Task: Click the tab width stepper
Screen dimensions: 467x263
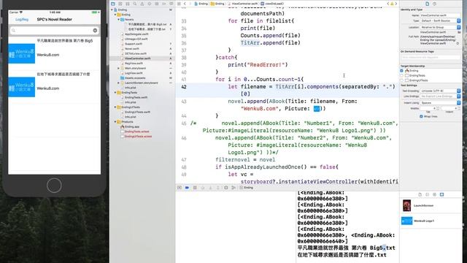Action: (x=438, y=108)
